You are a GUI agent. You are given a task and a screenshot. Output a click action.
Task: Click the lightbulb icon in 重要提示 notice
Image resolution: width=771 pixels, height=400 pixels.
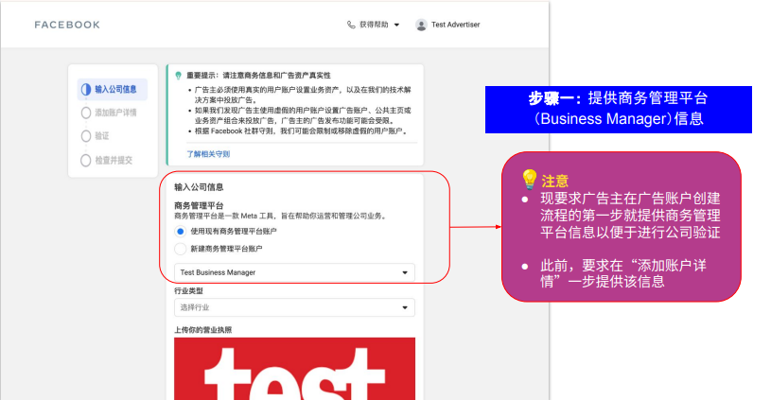click(x=177, y=75)
